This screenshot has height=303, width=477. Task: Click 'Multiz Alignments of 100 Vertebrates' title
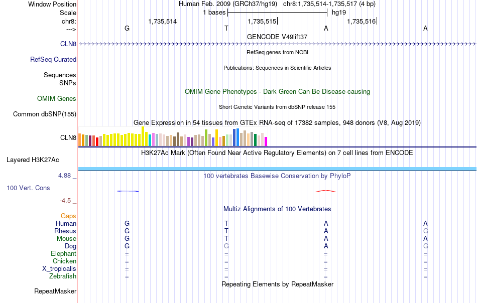[277, 209]
